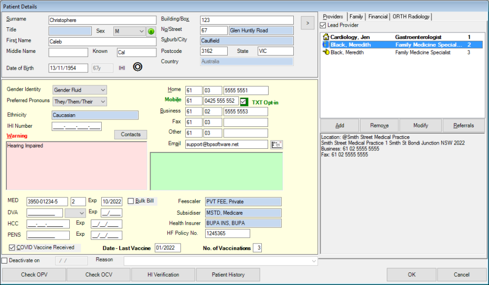Click the Ethnicity field
489x285 pixels.
[x=95, y=115]
